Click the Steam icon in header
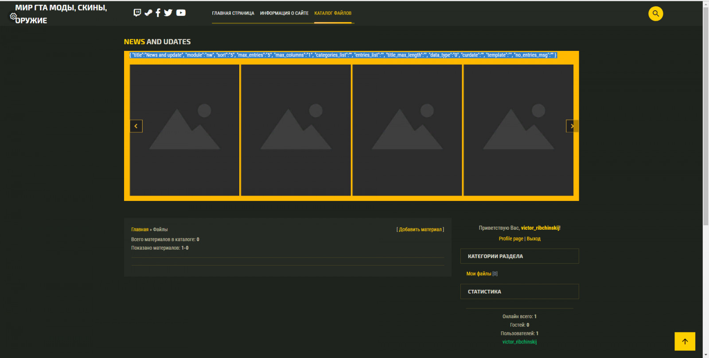This screenshot has height=358, width=709. click(148, 13)
